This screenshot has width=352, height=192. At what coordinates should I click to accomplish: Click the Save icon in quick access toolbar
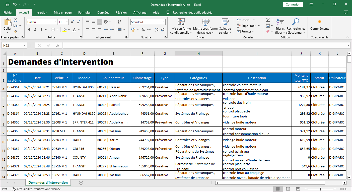7,5
